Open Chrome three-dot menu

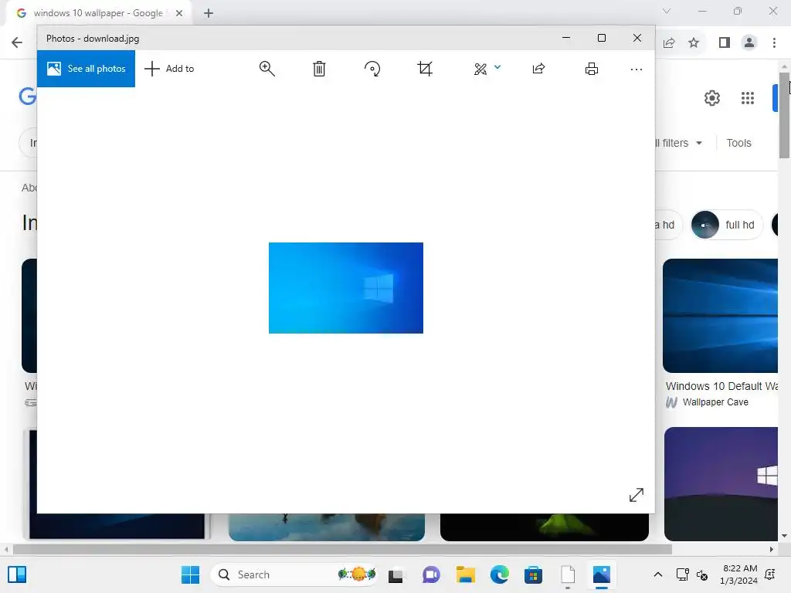tap(774, 43)
